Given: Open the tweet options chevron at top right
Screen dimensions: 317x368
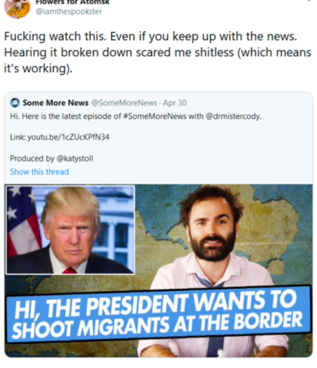Looking at the screenshot, I should pos(309,1).
